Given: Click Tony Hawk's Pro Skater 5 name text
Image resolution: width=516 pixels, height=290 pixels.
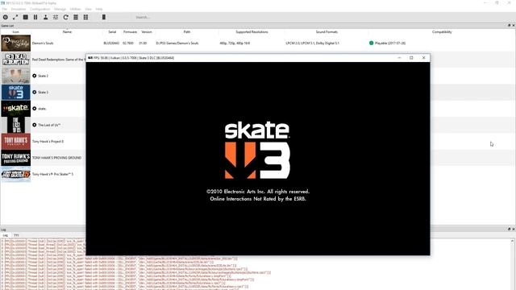Looking at the screenshot, I should (x=52, y=174).
